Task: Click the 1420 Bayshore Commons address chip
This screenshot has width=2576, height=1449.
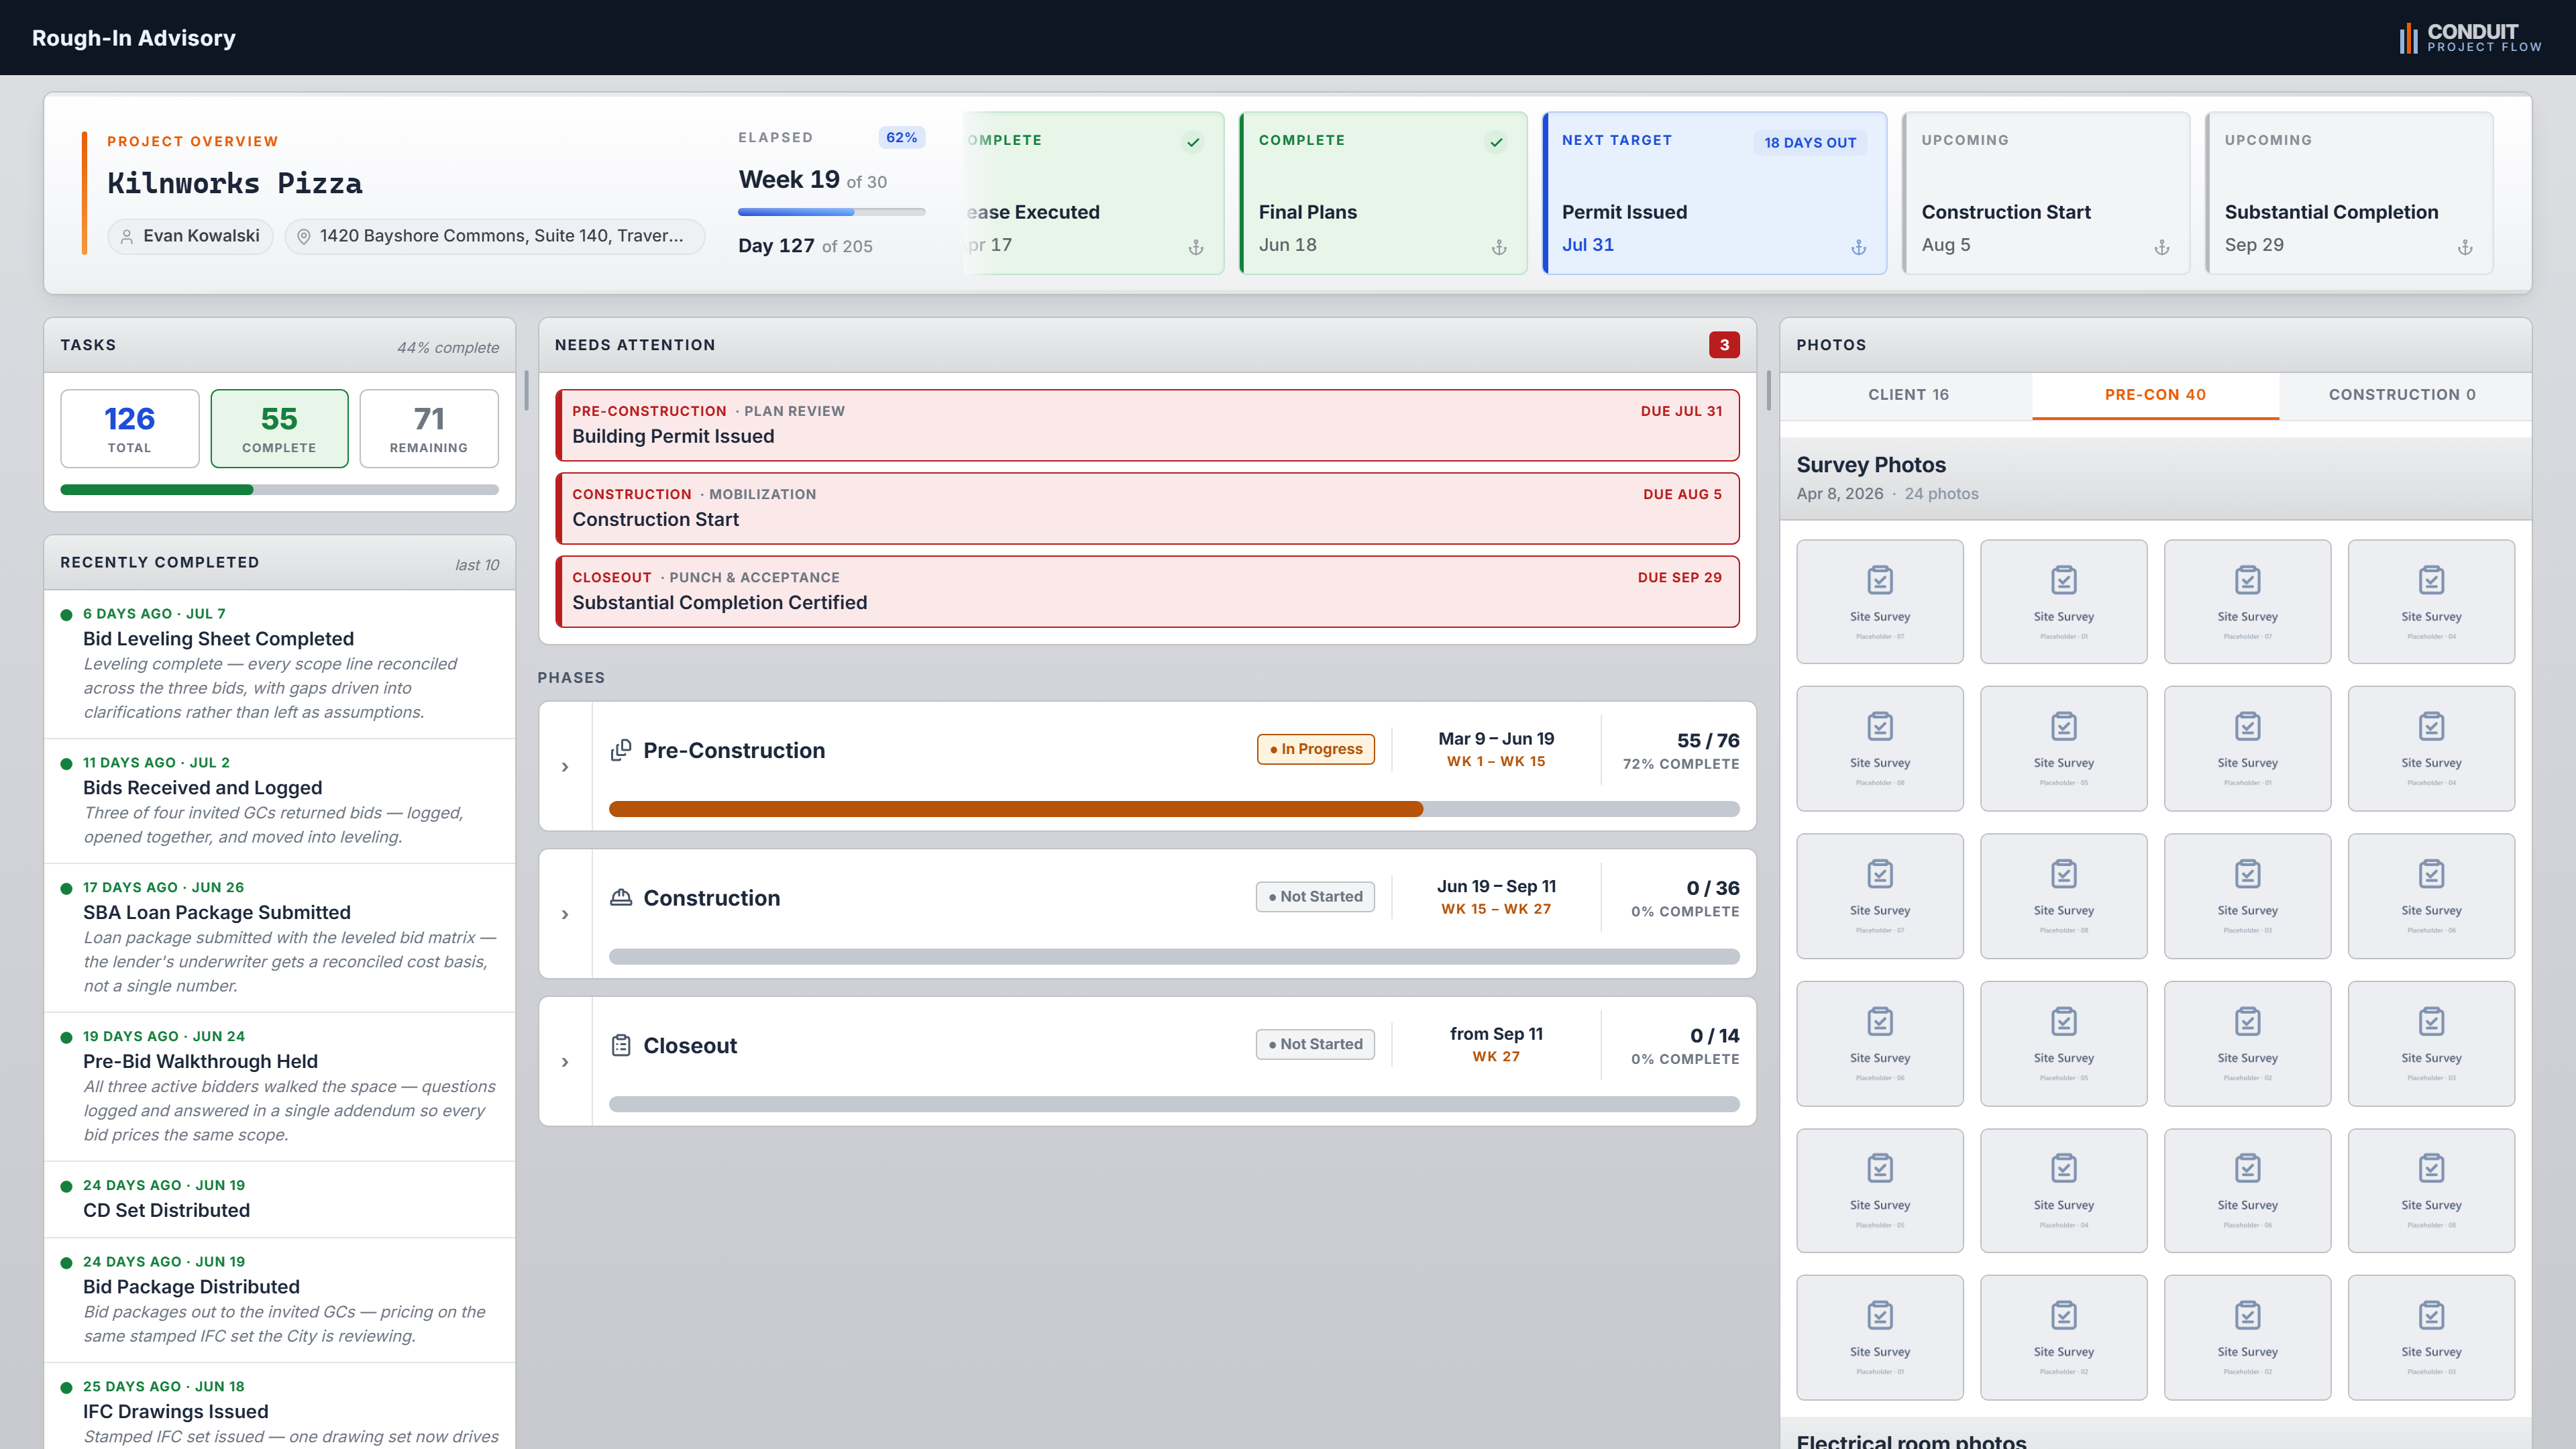Action: [495, 236]
